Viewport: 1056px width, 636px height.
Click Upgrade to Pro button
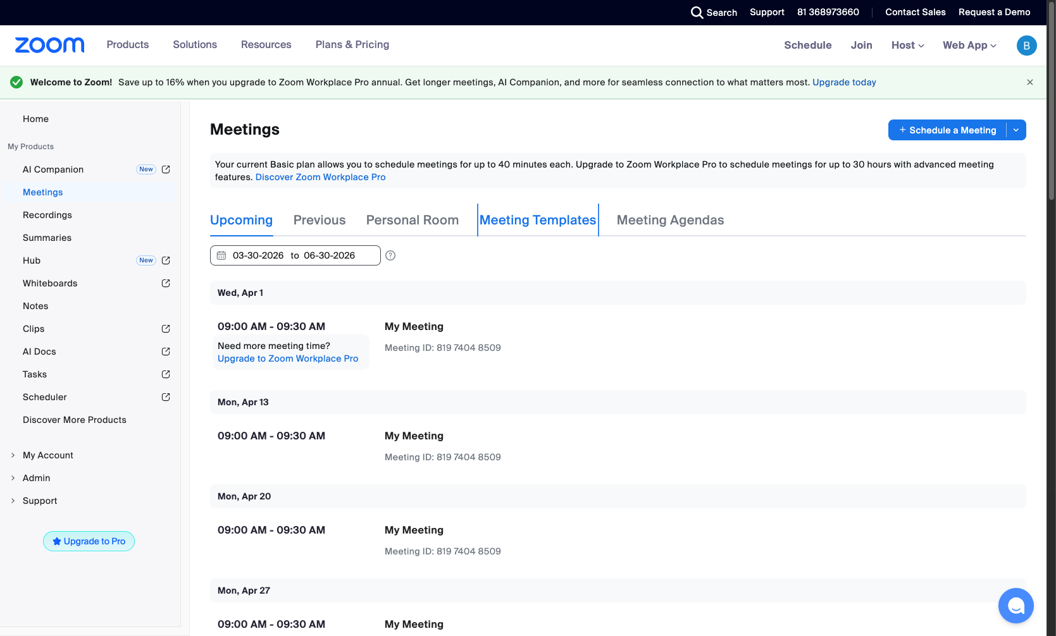click(x=89, y=541)
